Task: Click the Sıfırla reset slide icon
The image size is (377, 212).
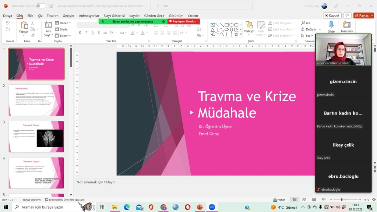Action: click(57, 29)
